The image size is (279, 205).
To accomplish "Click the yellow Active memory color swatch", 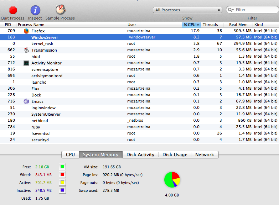I will pyautogui.click(x=62, y=182).
